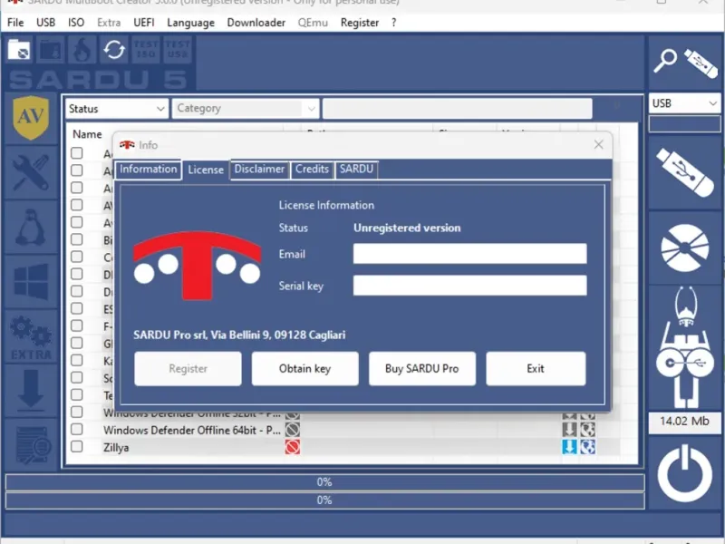Tick the checkbox beside row starting F-
The height and width of the screenshot is (544, 725).
tap(77, 325)
